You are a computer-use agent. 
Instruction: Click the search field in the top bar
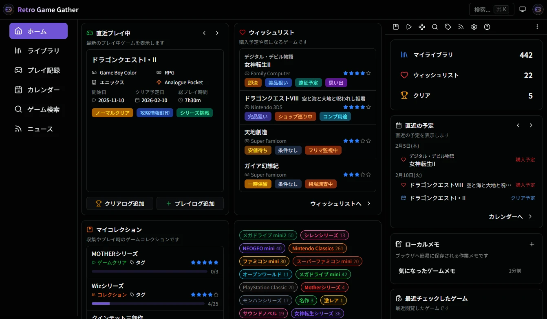[x=491, y=9]
